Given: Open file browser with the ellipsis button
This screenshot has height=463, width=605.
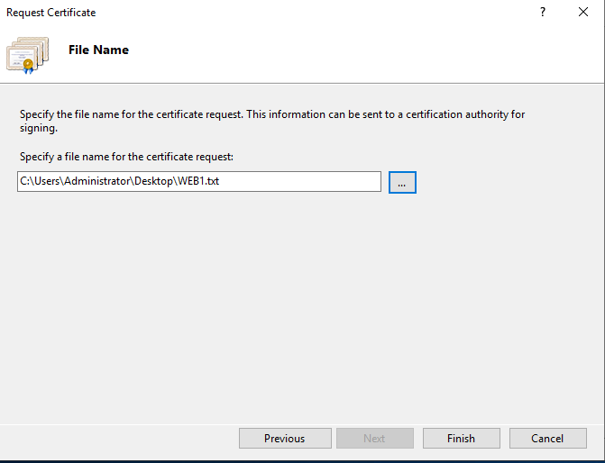Looking at the screenshot, I should click(402, 182).
